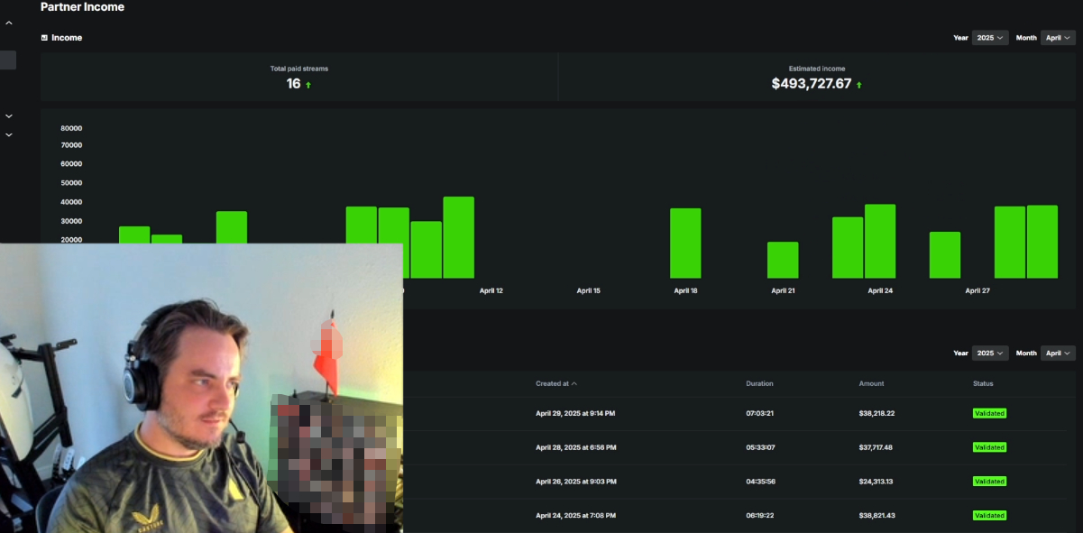Click the Income chart icon beside heading
1083x533 pixels.
coord(44,38)
